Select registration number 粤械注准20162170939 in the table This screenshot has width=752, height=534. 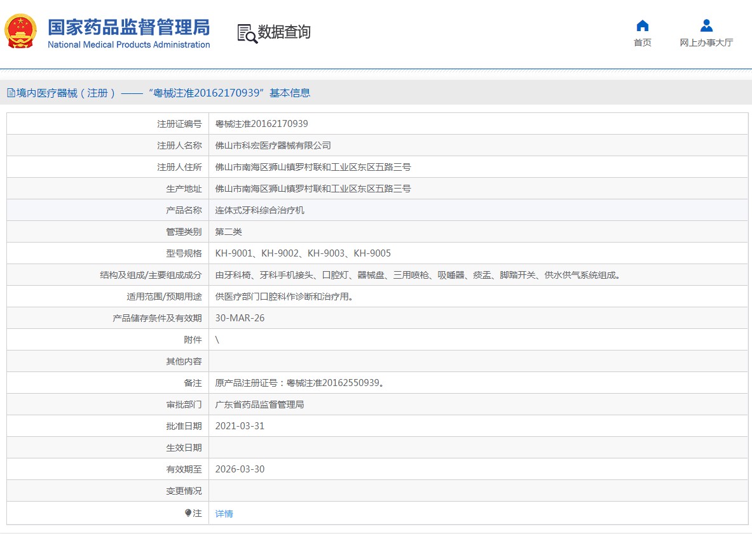click(261, 124)
